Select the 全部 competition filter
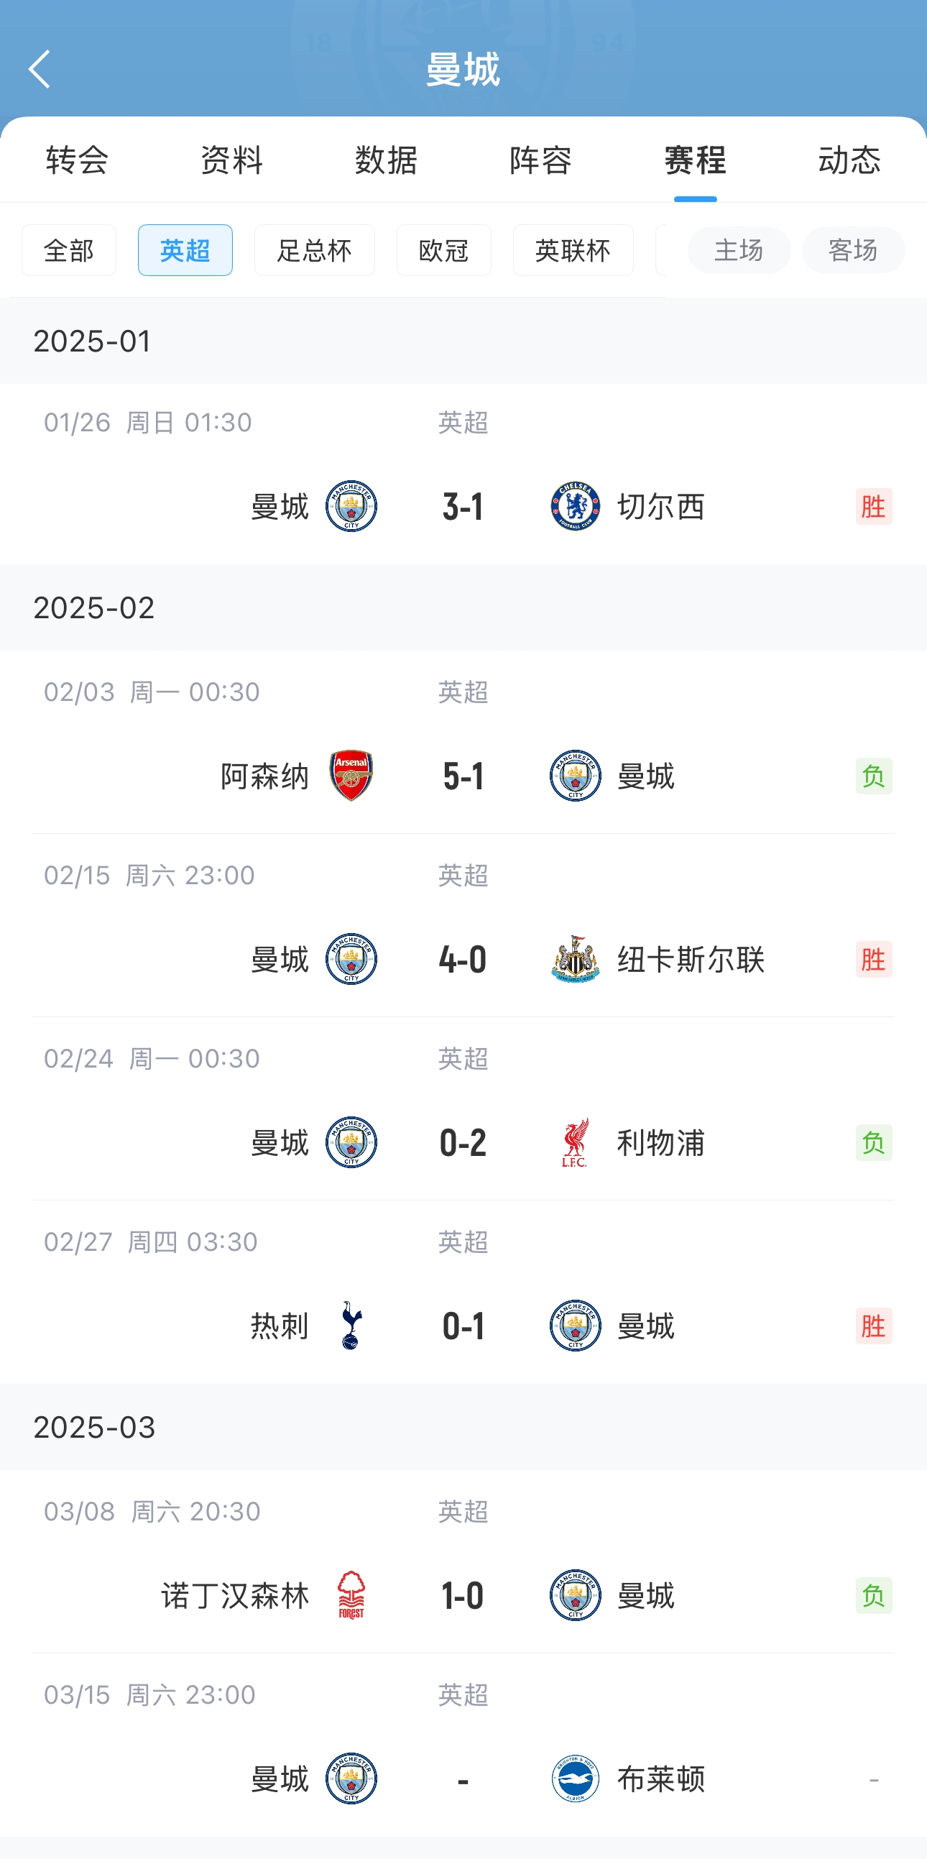The image size is (927, 1859). (68, 250)
